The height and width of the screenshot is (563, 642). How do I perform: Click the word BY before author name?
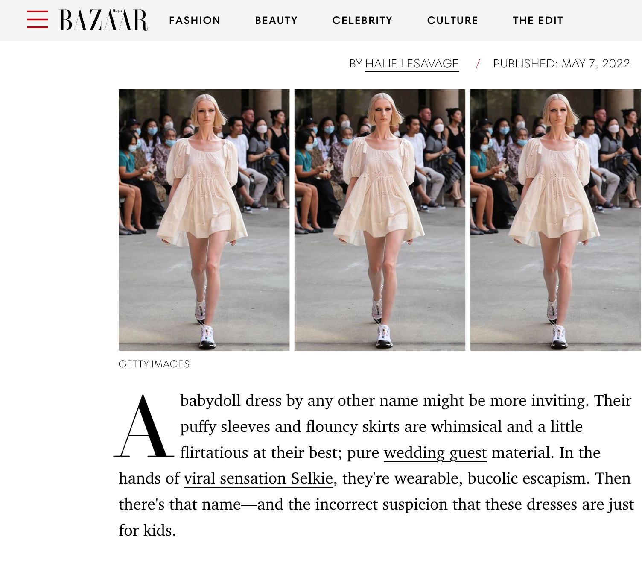tap(356, 64)
